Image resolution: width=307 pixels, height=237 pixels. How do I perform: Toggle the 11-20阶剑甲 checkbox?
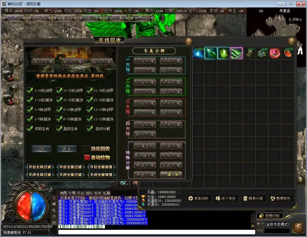point(59,91)
